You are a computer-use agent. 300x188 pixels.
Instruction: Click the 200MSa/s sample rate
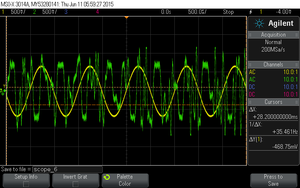point(273,50)
